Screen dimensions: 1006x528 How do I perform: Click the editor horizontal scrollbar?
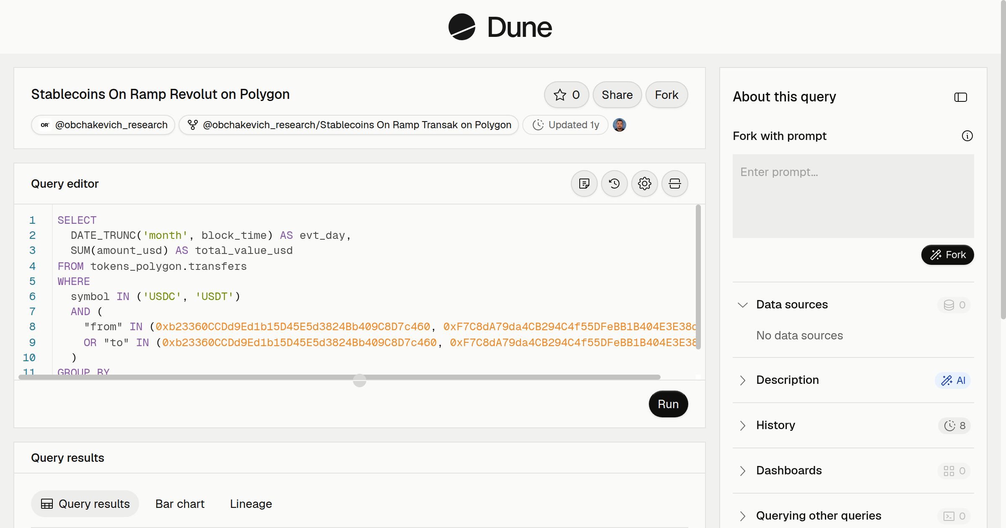coord(340,377)
